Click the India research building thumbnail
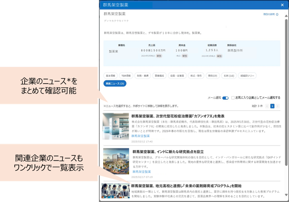 [x=116, y=161]
